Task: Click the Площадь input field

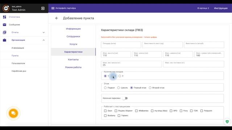Action: (x=121, y=45)
